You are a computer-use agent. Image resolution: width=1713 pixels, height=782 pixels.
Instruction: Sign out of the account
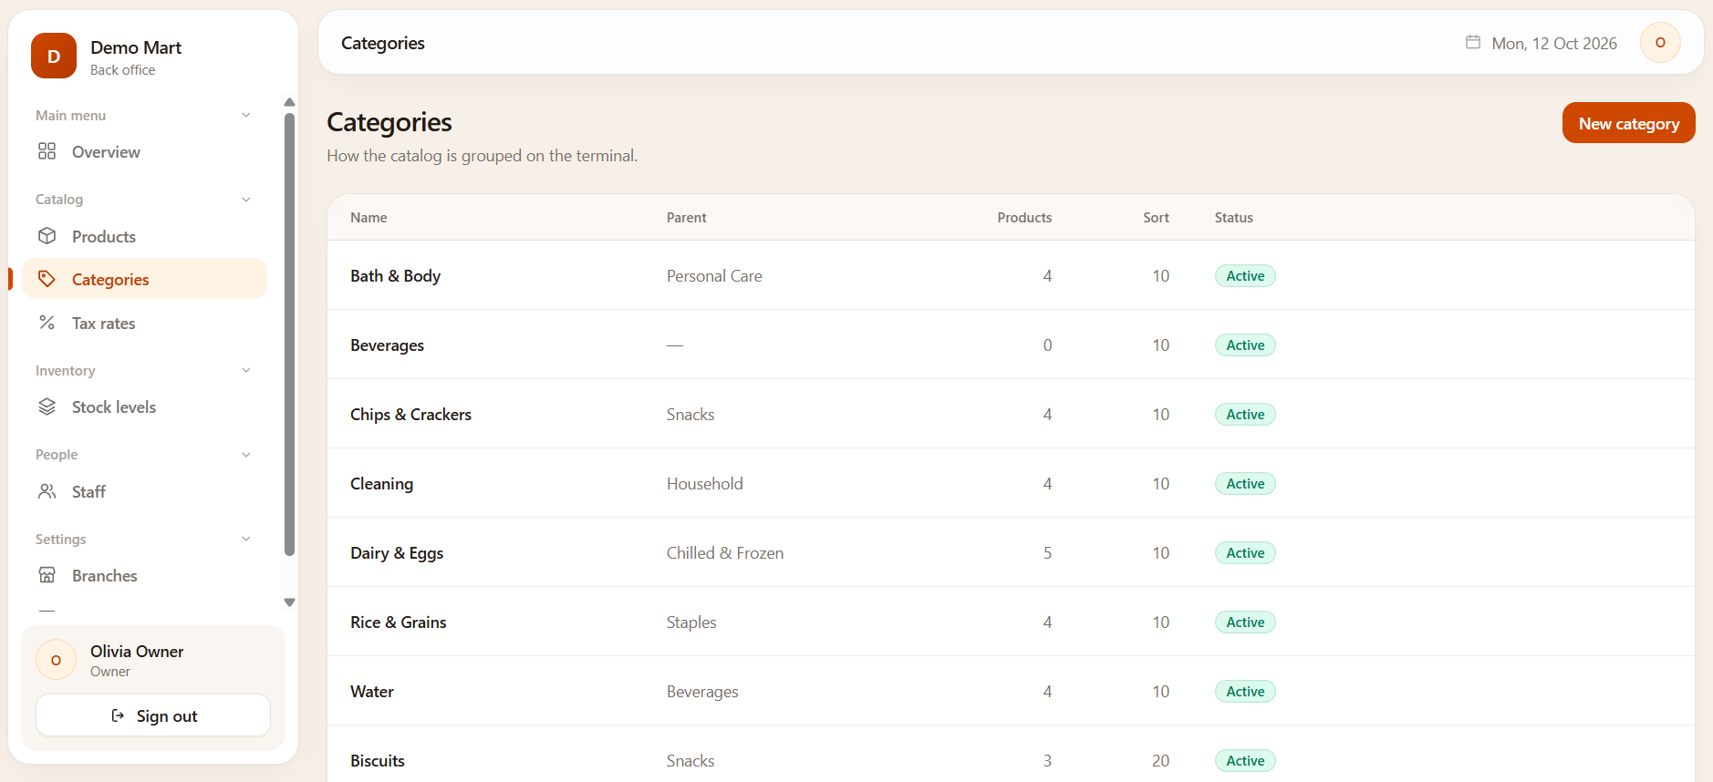153,715
